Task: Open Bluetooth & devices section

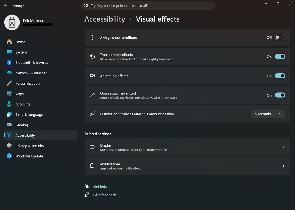Action: pyautogui.click(x=40, y=63)
